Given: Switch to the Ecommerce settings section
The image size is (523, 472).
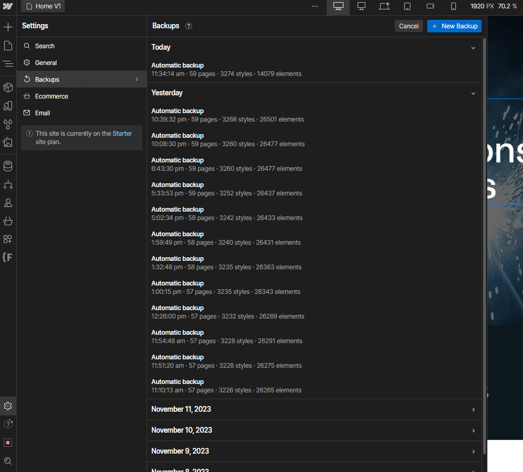Looking at the screenshot, I should pyautogui.click(x=81, y=96).
